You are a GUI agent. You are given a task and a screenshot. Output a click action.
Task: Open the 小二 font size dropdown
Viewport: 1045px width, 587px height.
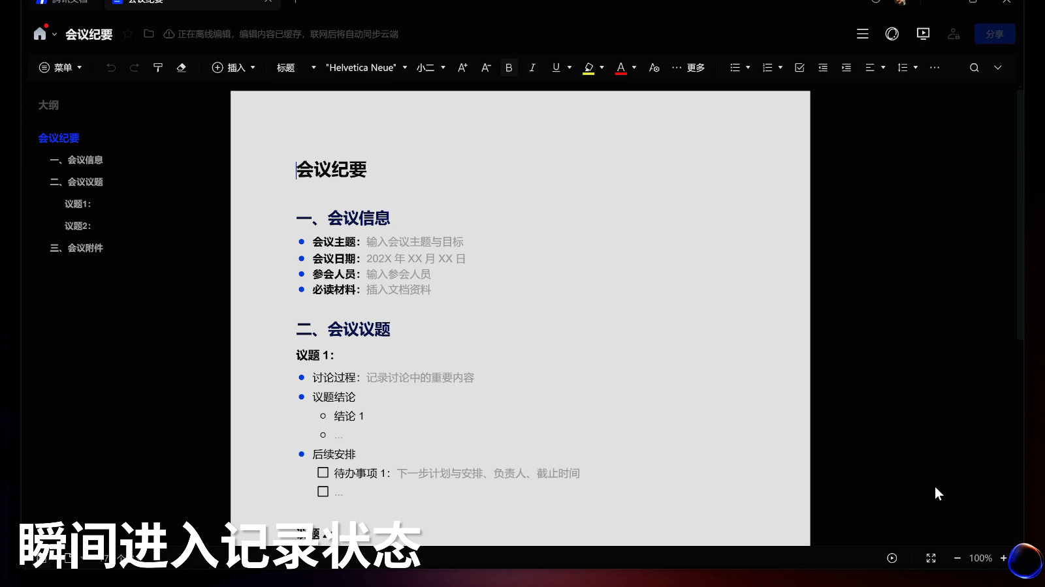tap(431, 68)
